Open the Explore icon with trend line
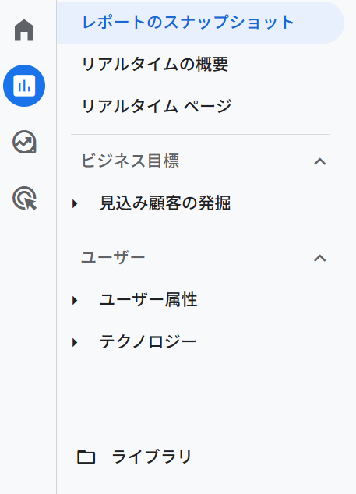356x494 pixels. 24,142
